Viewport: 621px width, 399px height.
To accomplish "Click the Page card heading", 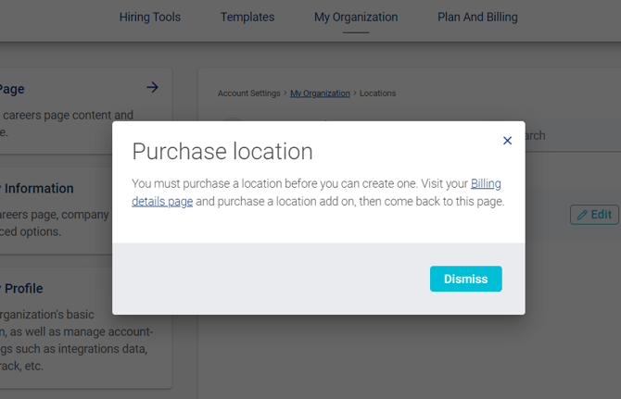I will [x=13, y=89].
